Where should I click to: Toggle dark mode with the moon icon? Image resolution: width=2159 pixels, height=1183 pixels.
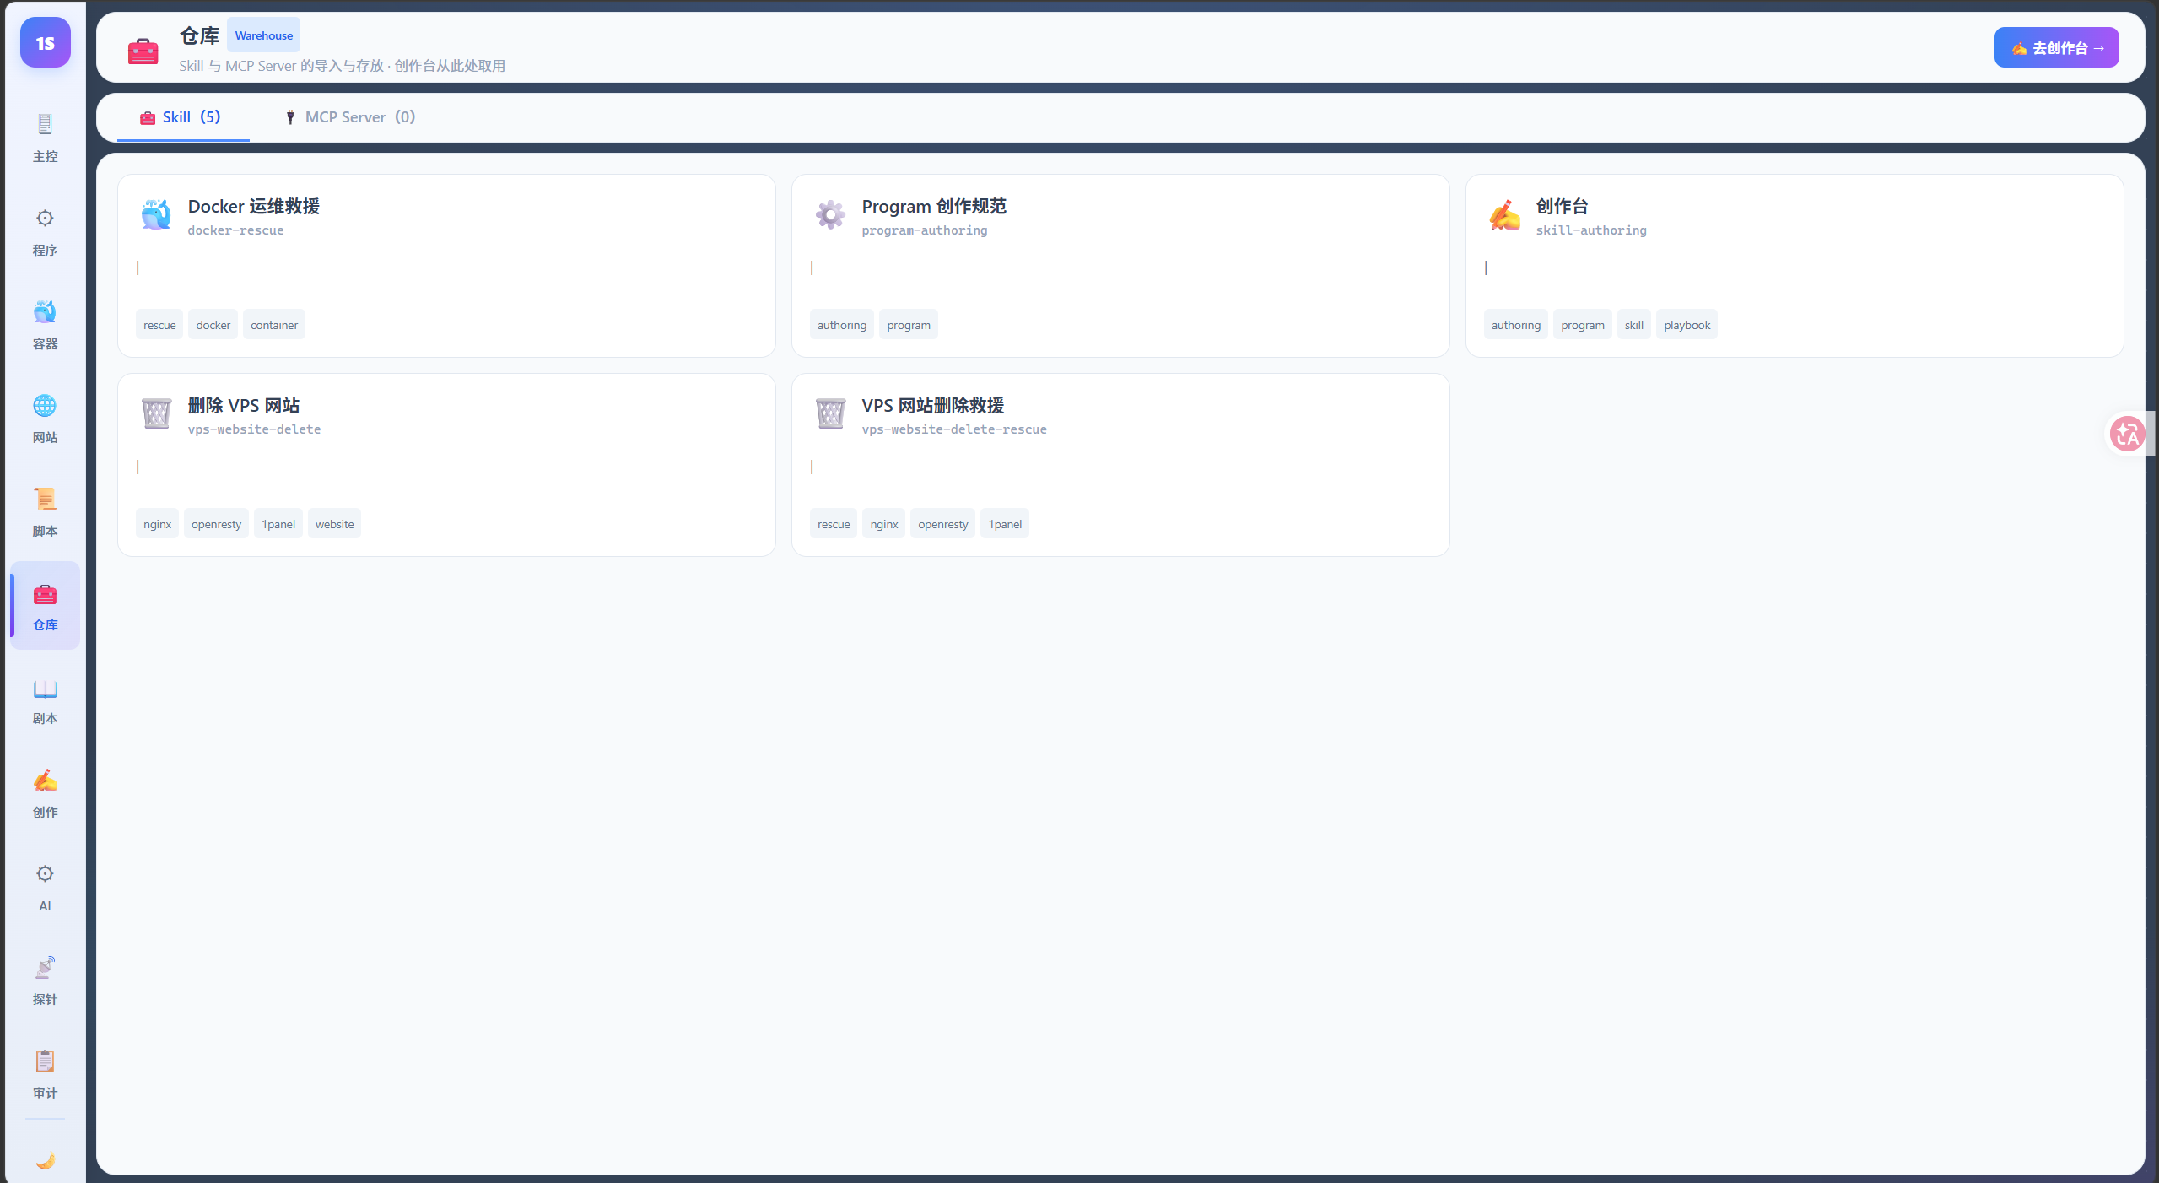coord(46,1160)
